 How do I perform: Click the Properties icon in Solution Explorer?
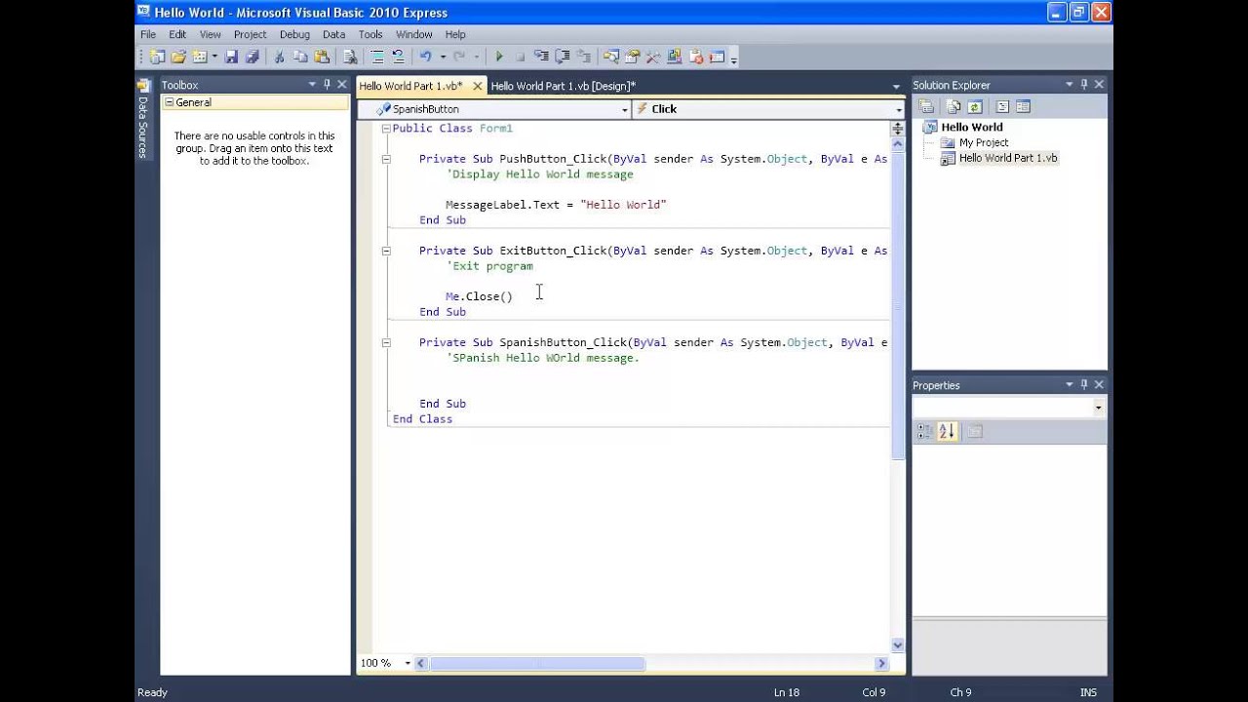click(926, 106)
